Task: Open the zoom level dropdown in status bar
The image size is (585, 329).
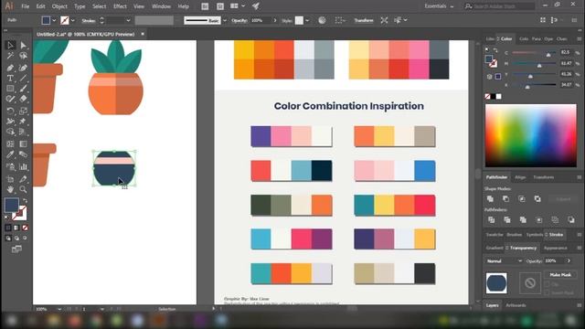Action: tap(59, 309)
